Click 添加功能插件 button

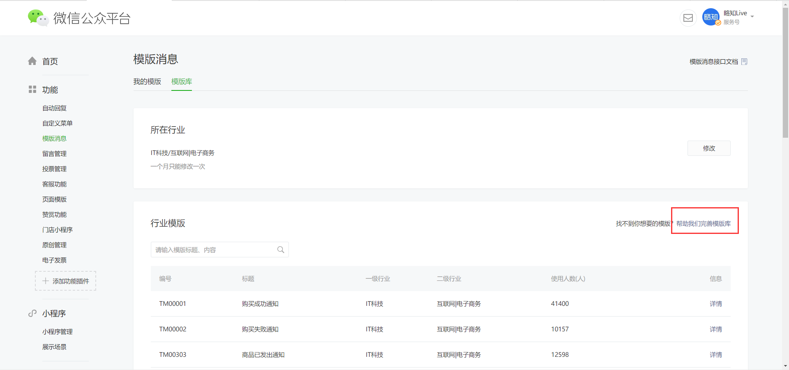(x=66, y=281)
